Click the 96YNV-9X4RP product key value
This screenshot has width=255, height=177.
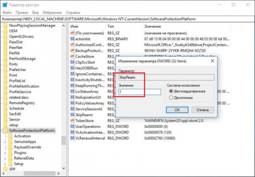pyautogui.click(x=175, y=51)
